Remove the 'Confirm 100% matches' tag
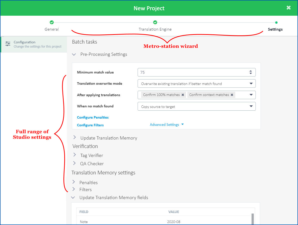The width and height of the screenshot is (298, 225). (183, 95)
